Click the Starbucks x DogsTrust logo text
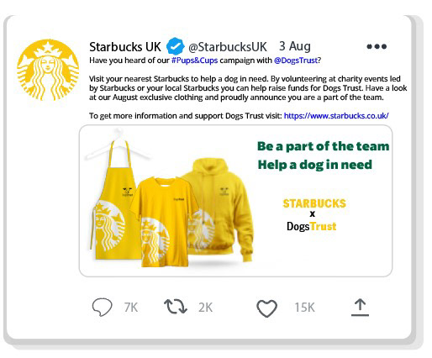The height and width of the screenshot is (358, 432). tap(314, 215)
